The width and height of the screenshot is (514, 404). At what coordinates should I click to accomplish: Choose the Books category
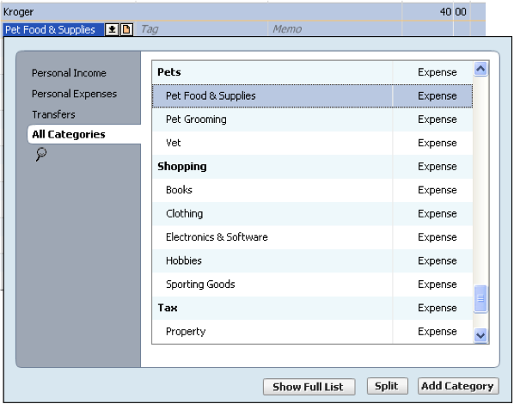312,190
